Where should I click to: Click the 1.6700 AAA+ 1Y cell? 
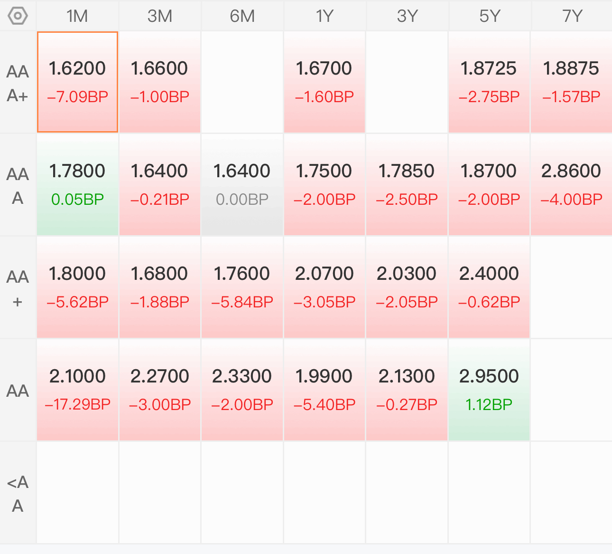[x=325, y=82]
